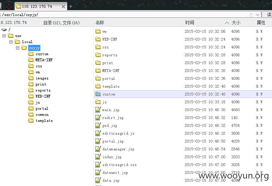Click the main.jsp file icon
Viewport: 272px width, 186px height.
point(98,110)
